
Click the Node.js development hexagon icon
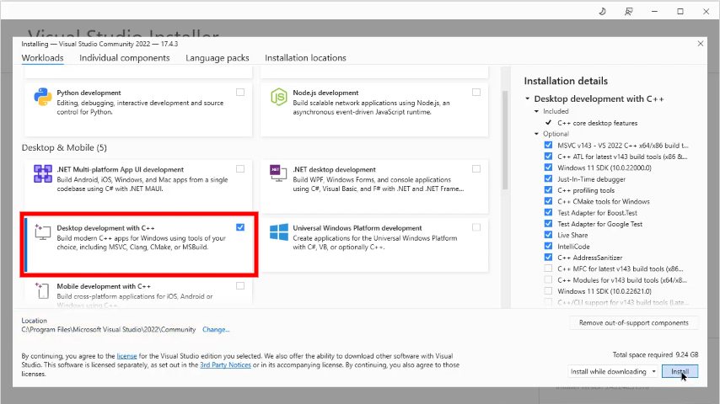click(x=278, y=96)
